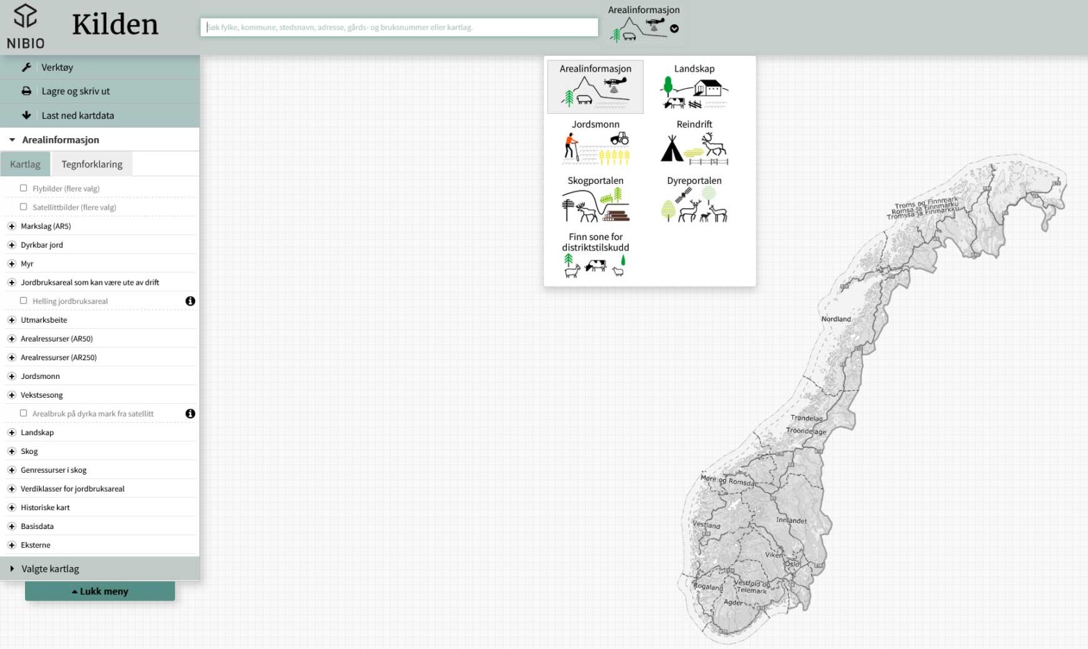The height and width of the screenshot is (649, 1088).
Task: Click the download arrow for Last ned kartdata
Action: point(26,115)
